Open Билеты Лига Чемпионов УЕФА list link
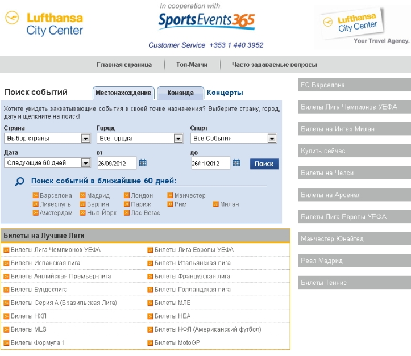The height and width of the screenshot is (356, 411). pyautogui.click(x=56, y=250)
